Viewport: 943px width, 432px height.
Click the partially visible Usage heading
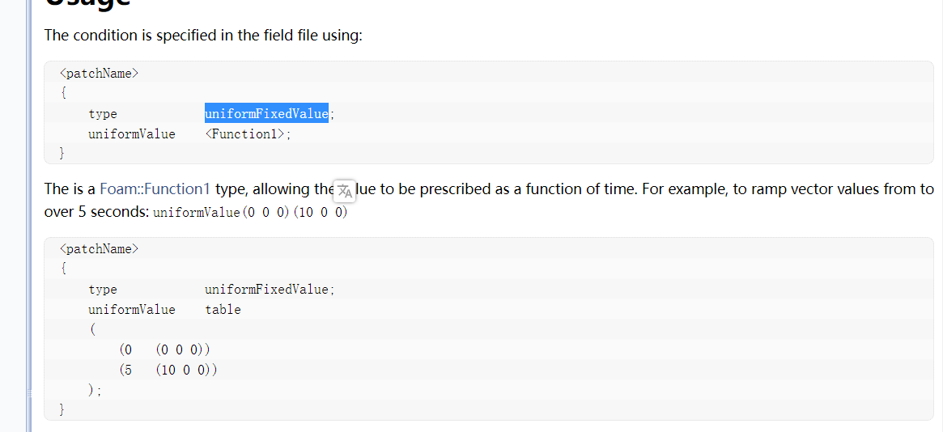click(x=87, y=3)
